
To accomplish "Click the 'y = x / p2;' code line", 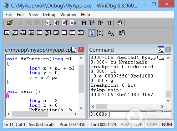I will pos(45,78).
